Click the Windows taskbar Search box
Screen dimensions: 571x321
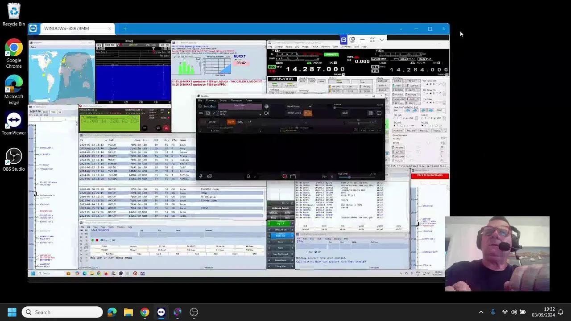pos(62,312)
